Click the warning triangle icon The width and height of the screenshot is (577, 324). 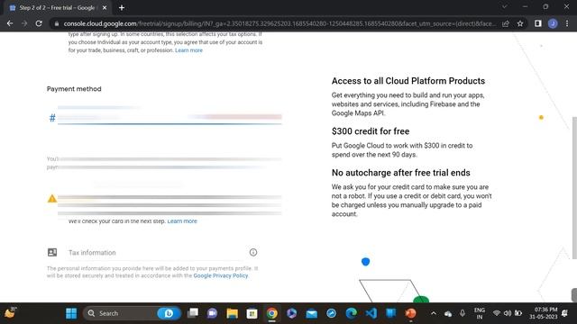pos(52,199)
